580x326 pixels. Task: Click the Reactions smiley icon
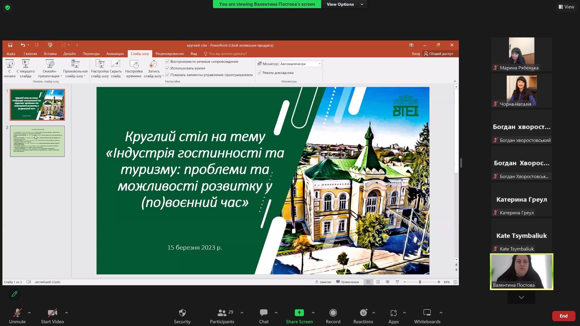363,313
